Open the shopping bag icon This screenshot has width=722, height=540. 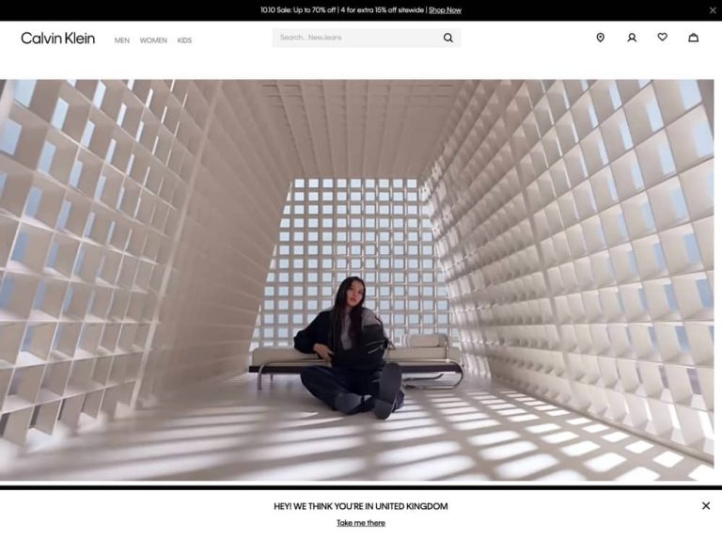[x=693, y=38]
